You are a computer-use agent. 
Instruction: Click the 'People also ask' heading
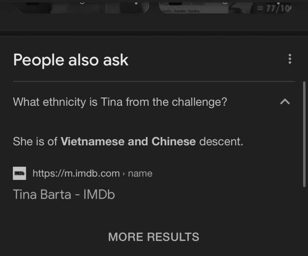click(71, 60)
